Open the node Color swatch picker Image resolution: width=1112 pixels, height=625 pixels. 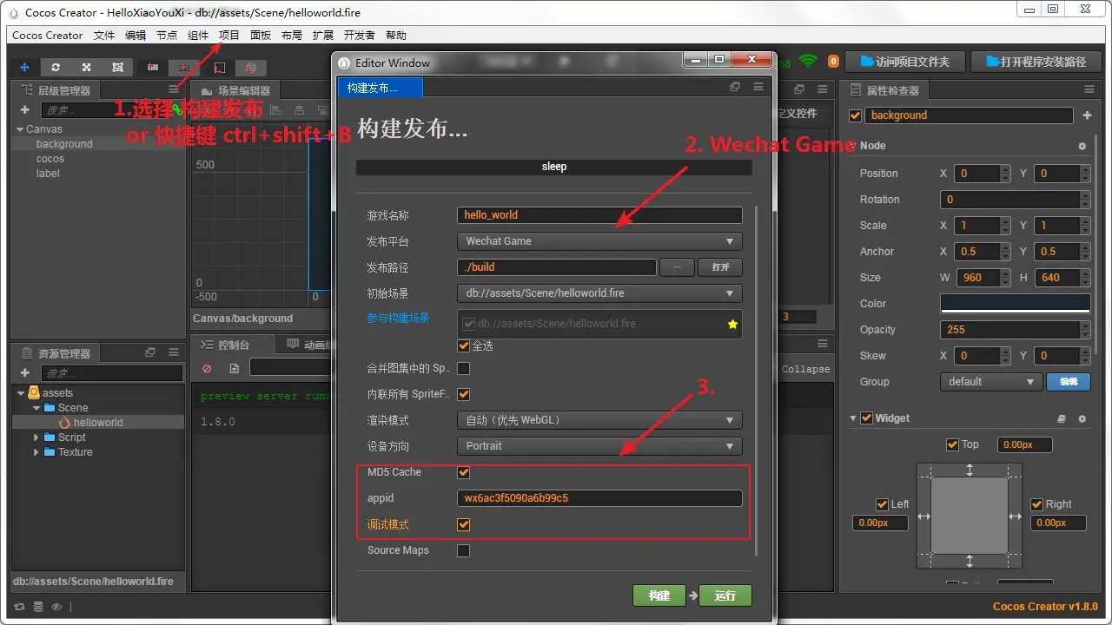(1015, 304)
